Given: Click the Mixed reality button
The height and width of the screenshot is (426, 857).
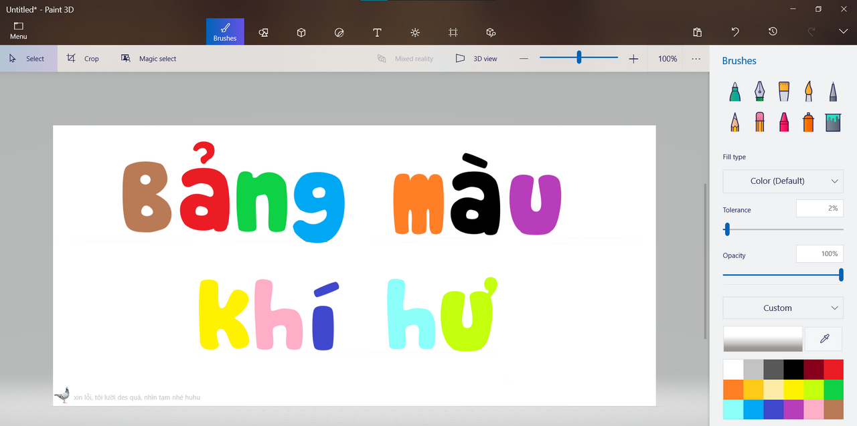Looking at the screenshot, I should 405,59.
